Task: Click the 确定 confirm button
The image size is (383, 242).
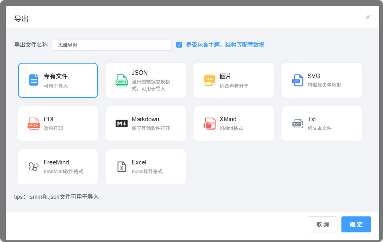Action: point(356,224)
